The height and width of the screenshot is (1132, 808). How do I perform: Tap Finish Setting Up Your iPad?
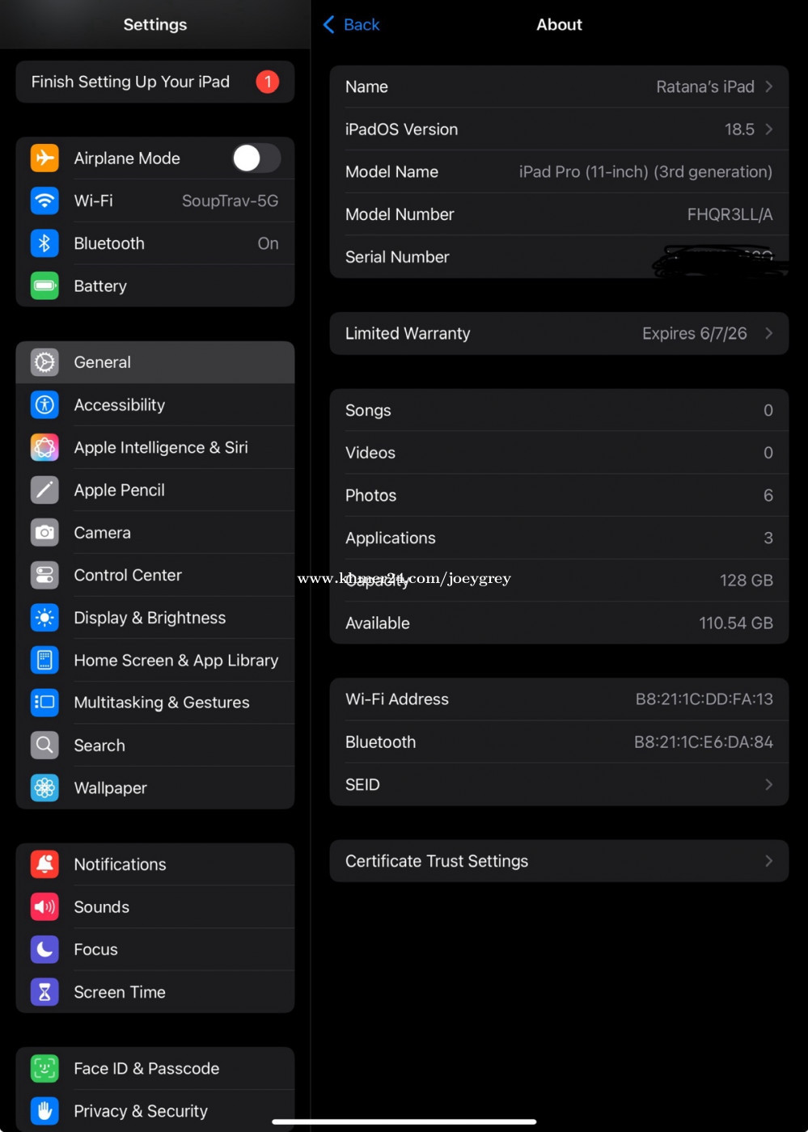point(154,82)
